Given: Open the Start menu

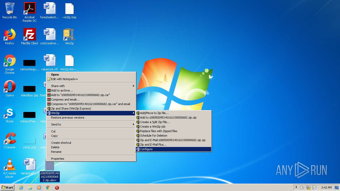Looking at the screenshot, I should (x=7, y=188).
